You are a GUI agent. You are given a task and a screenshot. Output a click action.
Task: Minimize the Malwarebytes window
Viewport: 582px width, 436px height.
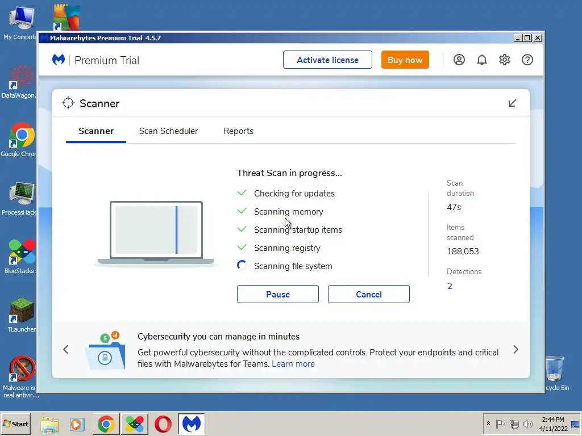[517, 38]
